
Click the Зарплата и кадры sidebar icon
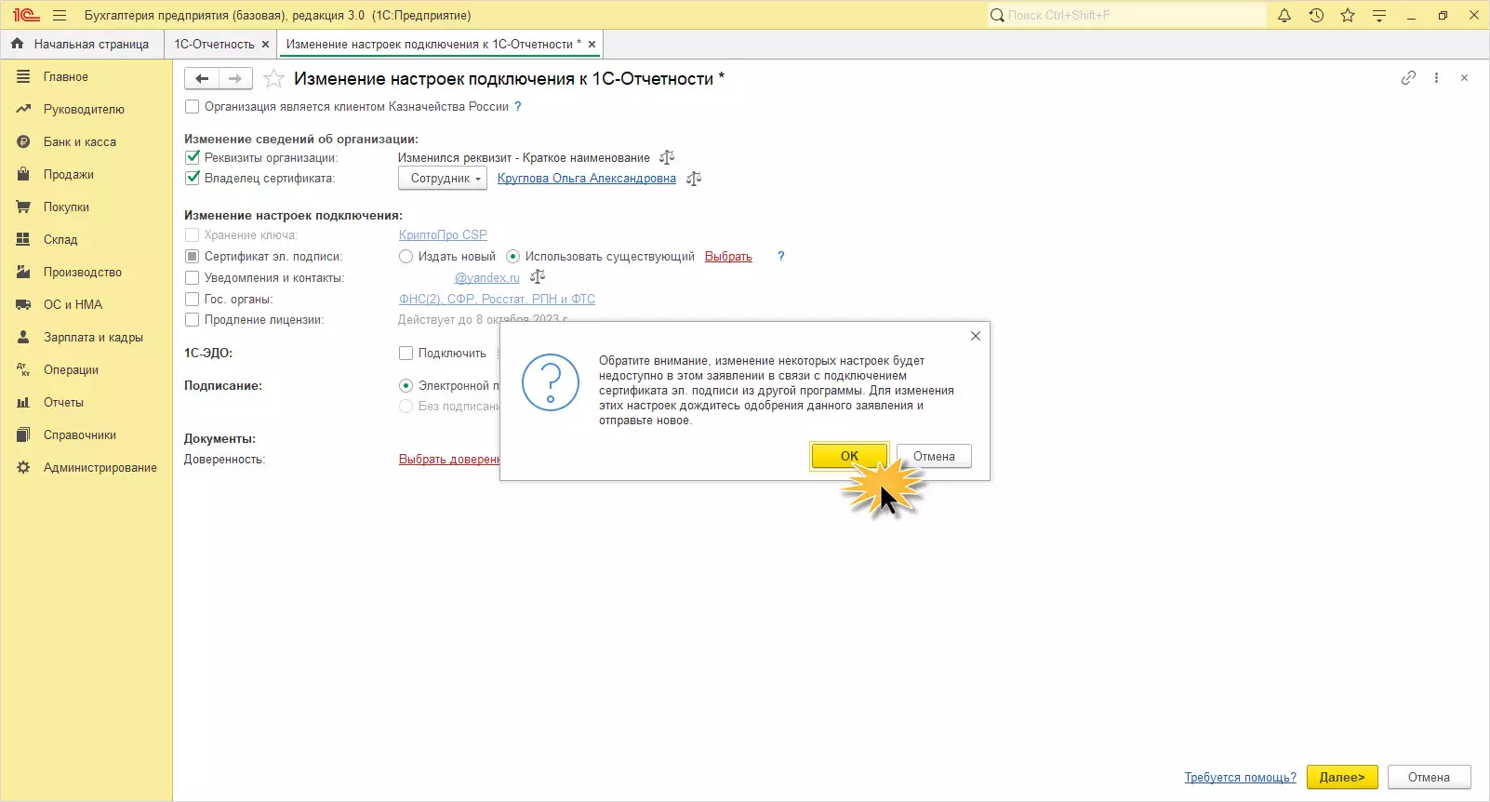(23, 338)
